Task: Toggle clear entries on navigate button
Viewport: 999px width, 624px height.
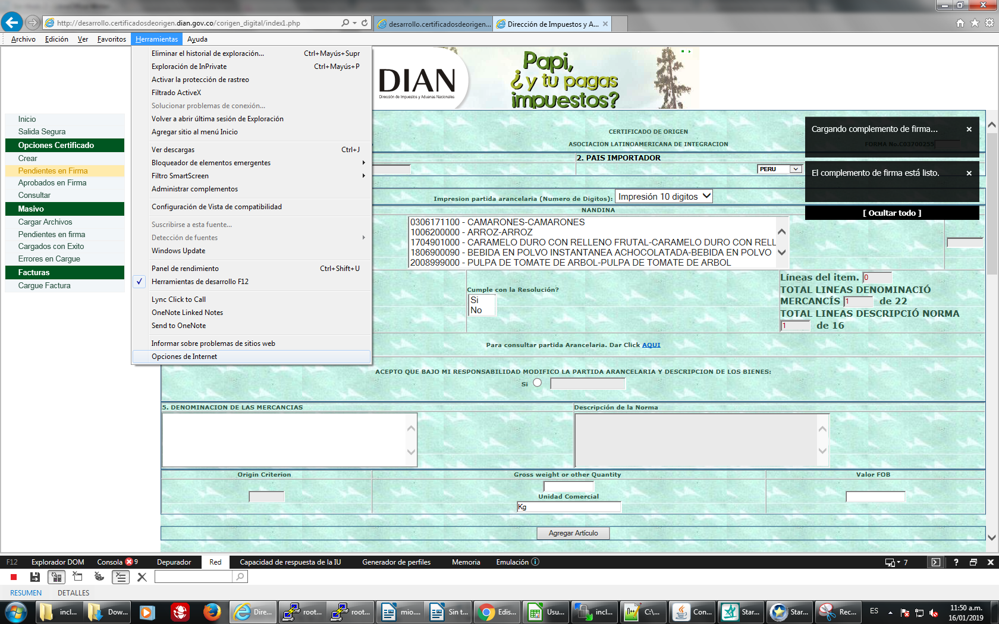Action: (x=121, y=576)
